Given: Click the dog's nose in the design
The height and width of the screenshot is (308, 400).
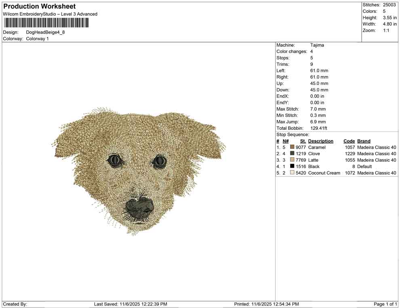Looking at the screenshot, I should point(139,206).
